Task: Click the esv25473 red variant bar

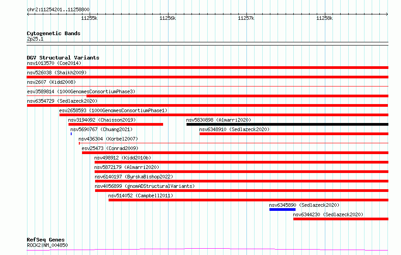Action: pos(235,153)
